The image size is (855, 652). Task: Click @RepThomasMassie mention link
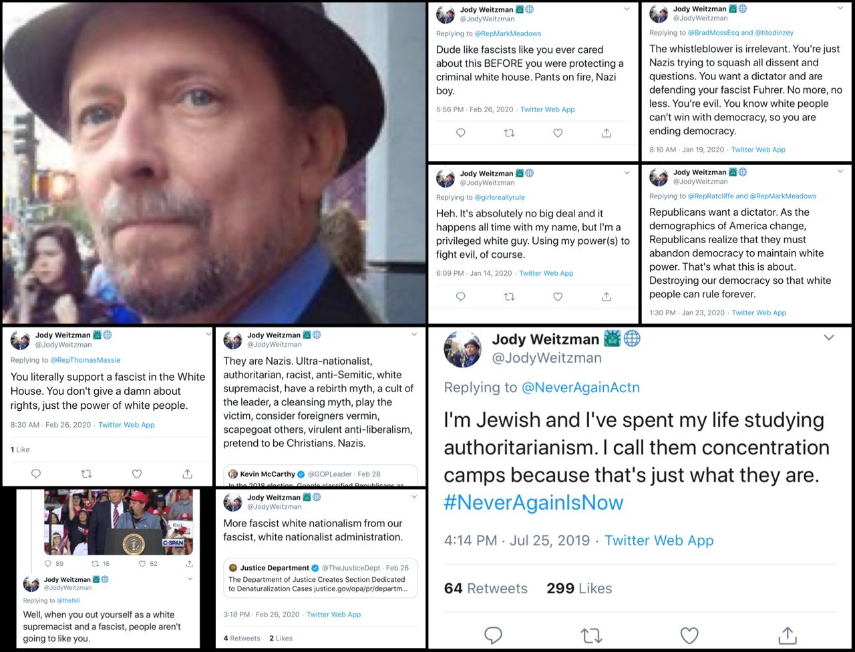point(85,360)
